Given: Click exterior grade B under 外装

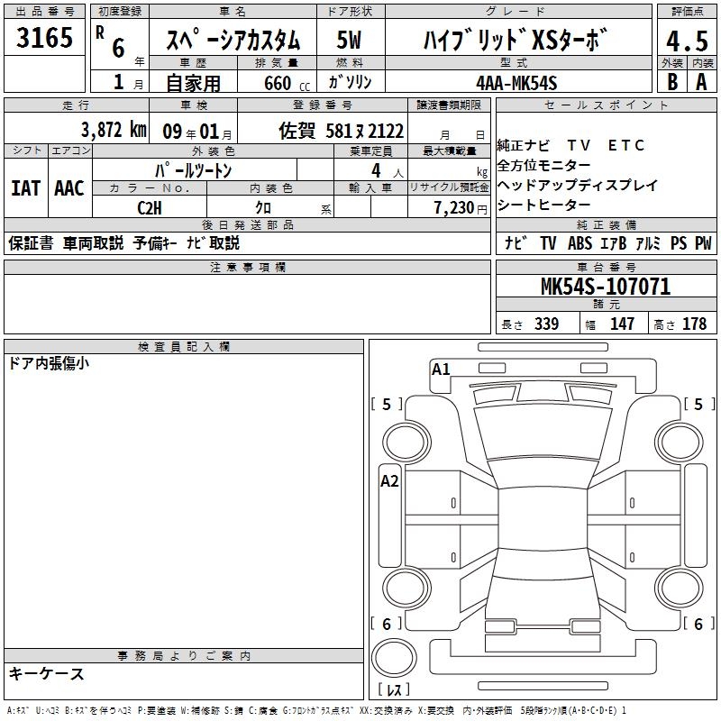Looking at the screenshot, I should (672, 82).
